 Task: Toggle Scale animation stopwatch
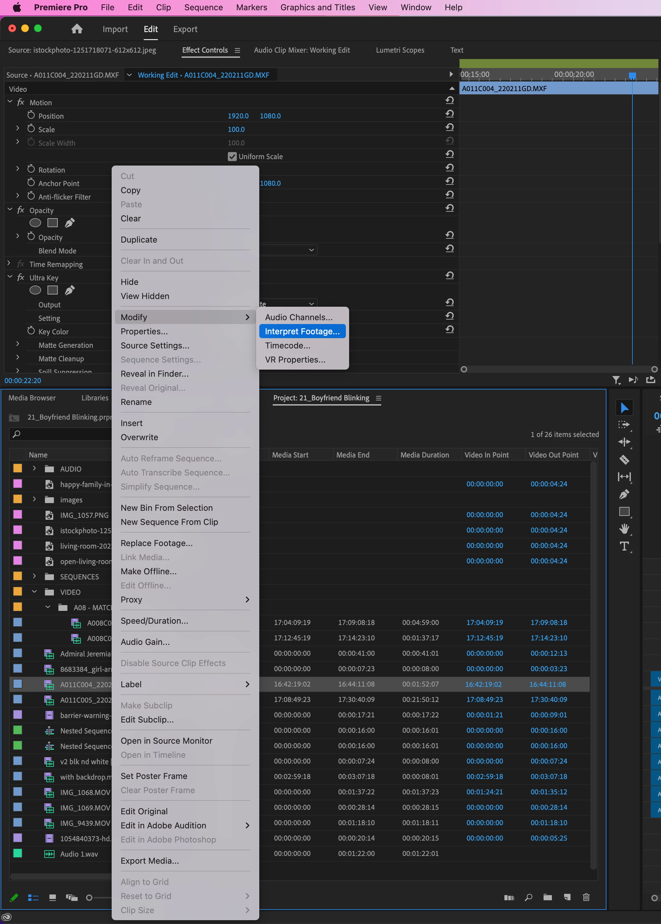point(31,129)
